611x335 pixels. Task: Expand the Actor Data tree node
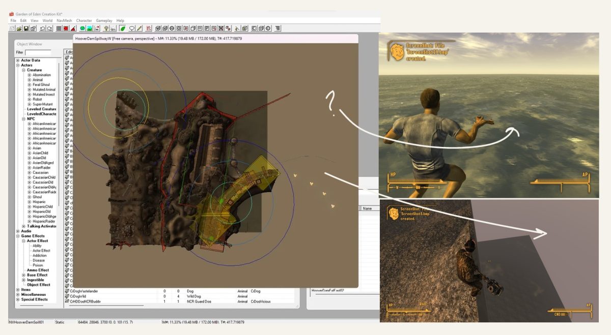(x=18, y=60)
